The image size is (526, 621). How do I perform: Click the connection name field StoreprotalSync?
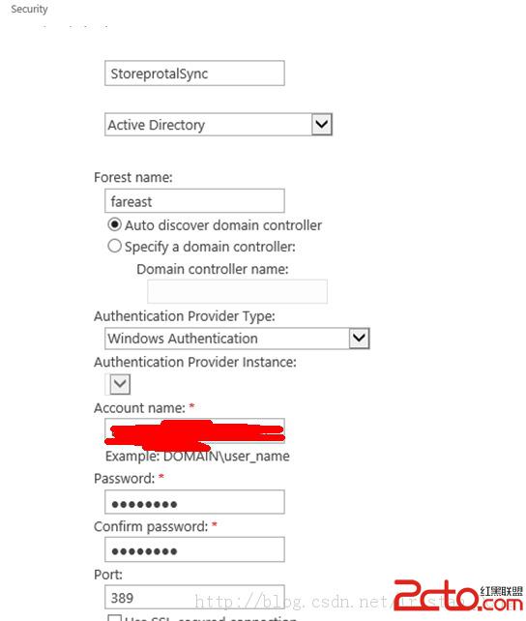point(194,74)
